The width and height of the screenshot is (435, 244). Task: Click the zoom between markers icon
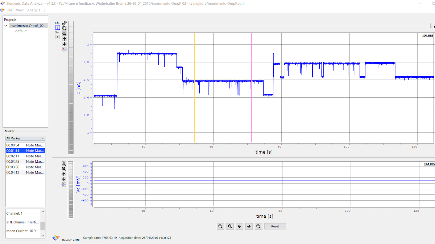click(258, 226)
